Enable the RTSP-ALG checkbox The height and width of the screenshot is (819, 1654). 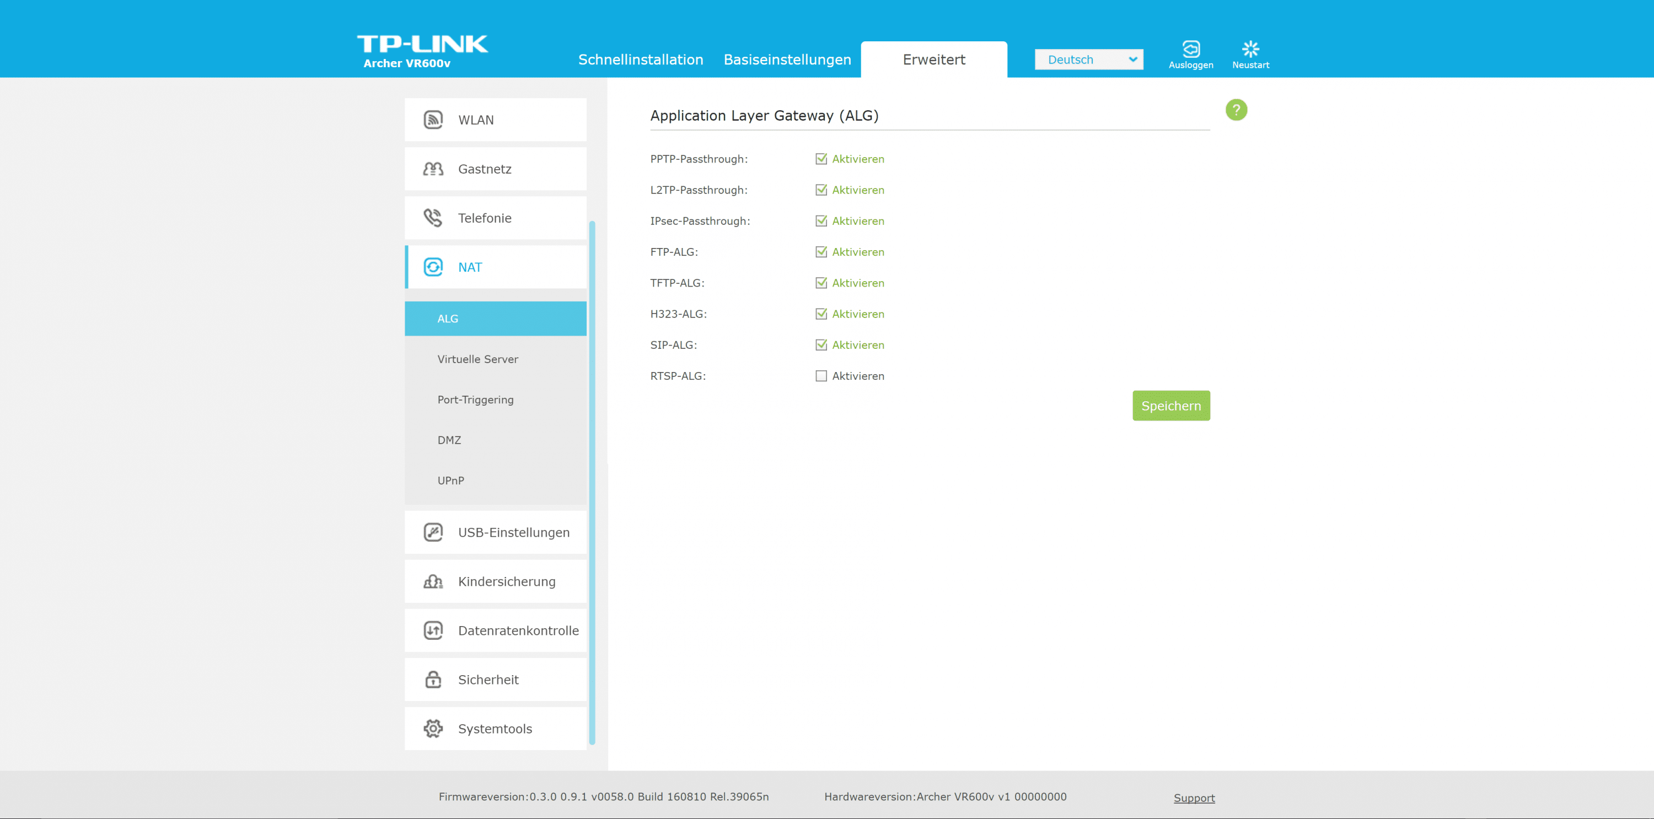pos(820,376)
